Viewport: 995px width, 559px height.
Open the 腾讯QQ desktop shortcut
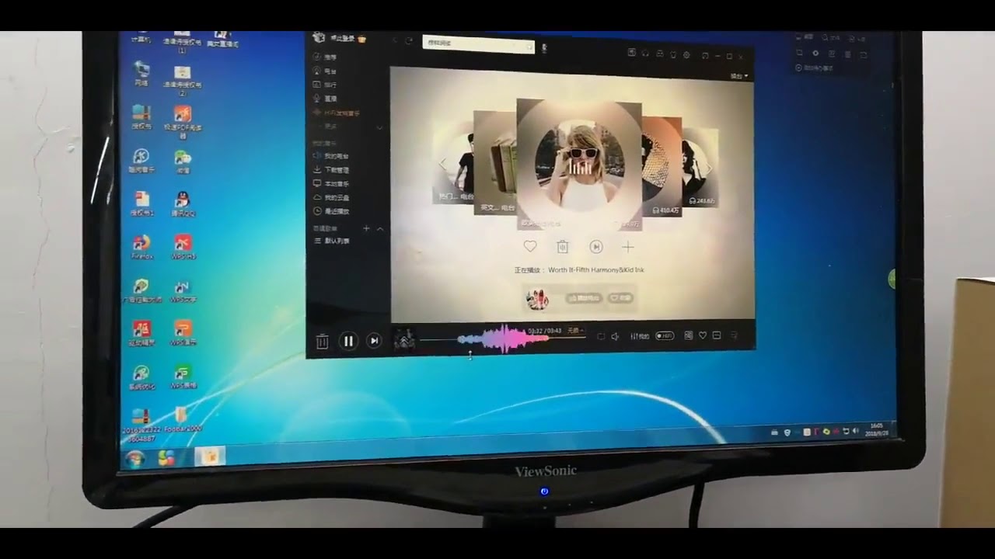tap(183, 204)
